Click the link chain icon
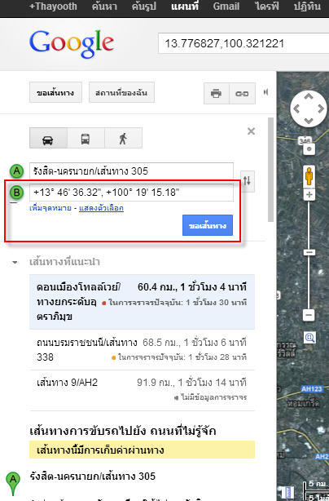Screen dimensions: 329x501 tap(242, 94)
